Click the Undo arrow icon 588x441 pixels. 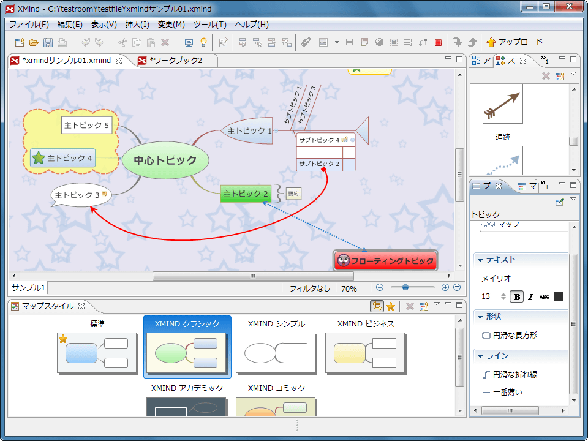[x=86, y=42]
